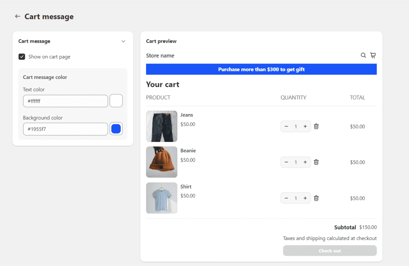Click the Beanie product image

161,162
